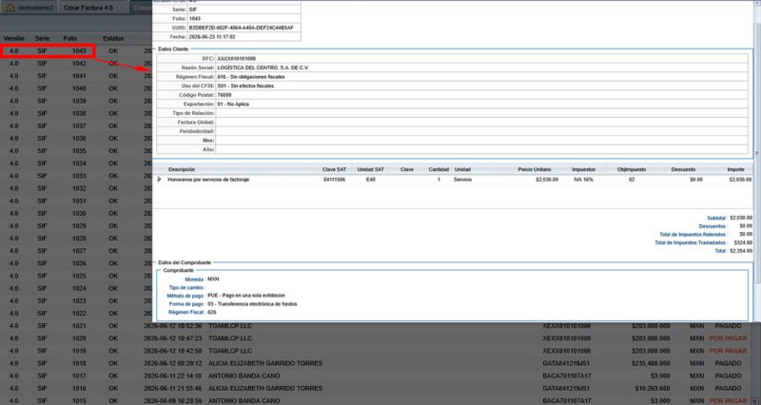Select the invoice row with folio 1043
This screenshot has height=405, width=761.
(x=76, y=51)
